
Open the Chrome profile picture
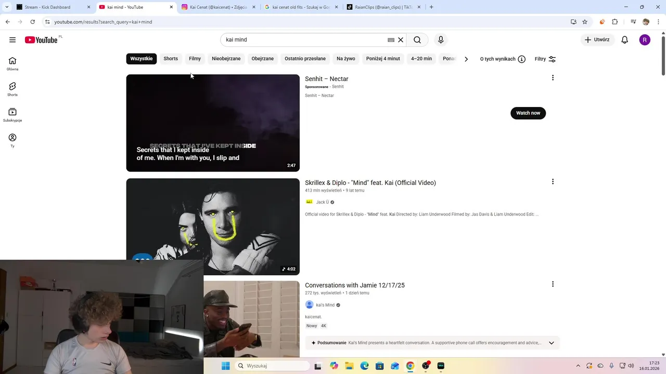(646, 22)
